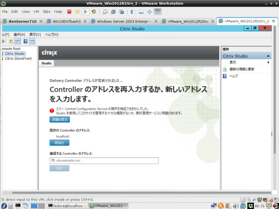Click the 詳細の表示 button
The width and height of the screenshot is (279, 209).
[x=60, y=120]
